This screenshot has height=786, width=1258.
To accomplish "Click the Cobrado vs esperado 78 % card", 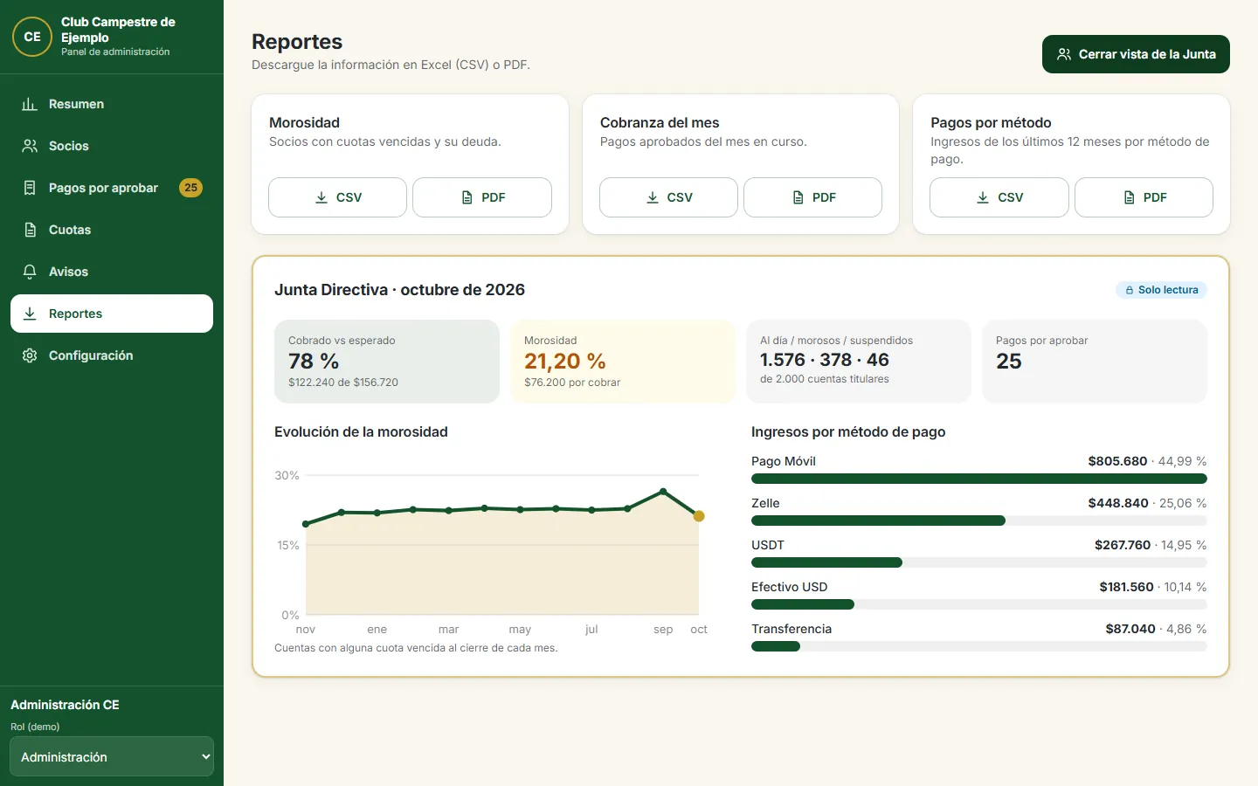I will tap(387, 362).
